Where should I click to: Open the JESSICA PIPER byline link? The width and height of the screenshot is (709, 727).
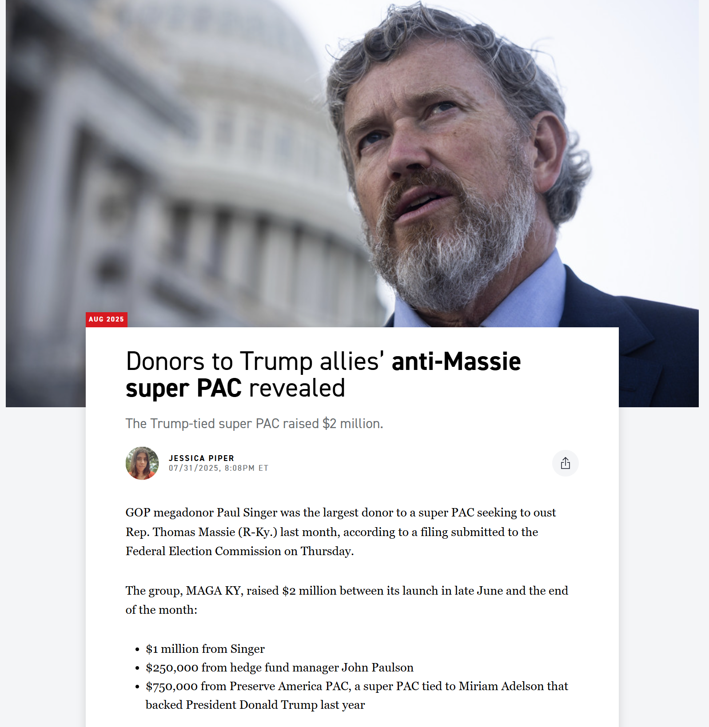(x=201, y=458)
